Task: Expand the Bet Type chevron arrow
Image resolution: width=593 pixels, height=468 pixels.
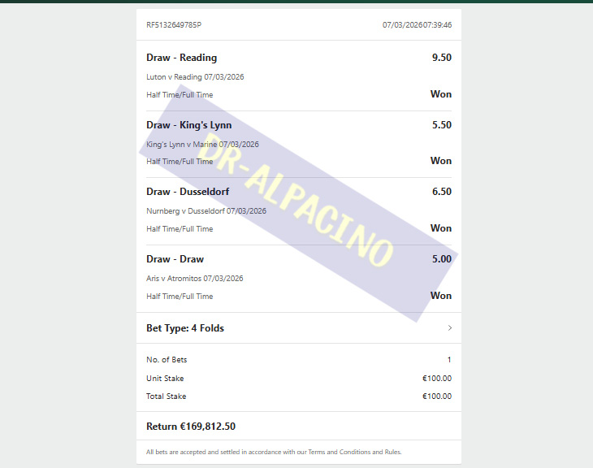Action: click(x=450, y=328)
